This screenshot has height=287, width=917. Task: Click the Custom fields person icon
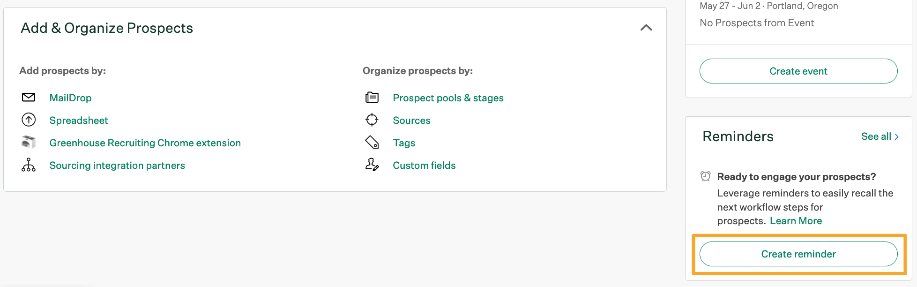(371, 165)
